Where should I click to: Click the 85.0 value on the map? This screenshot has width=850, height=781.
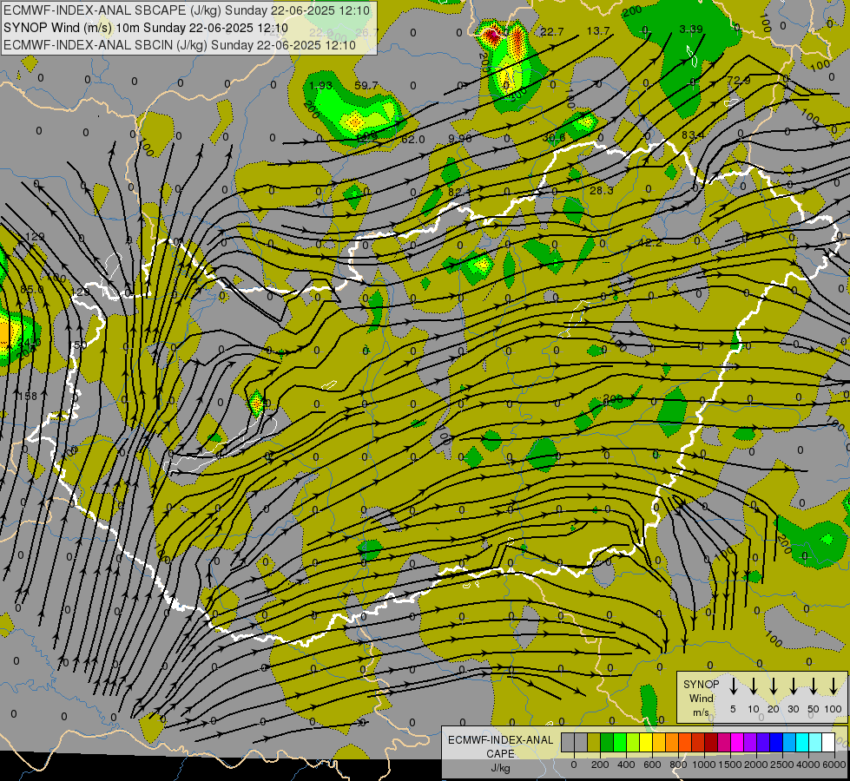(32, 290)
